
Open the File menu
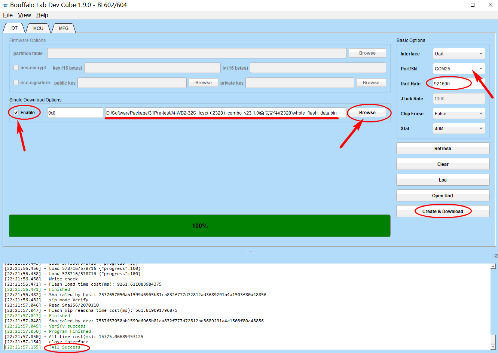click(x=8, y=15)
